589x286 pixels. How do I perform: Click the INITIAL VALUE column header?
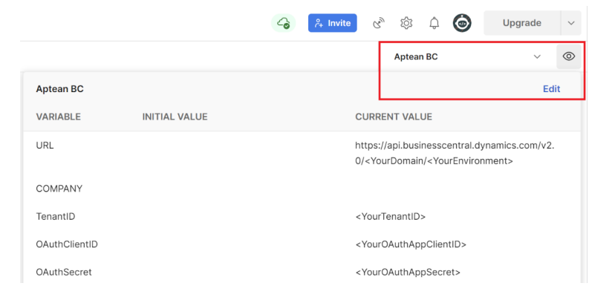[175, 117]
